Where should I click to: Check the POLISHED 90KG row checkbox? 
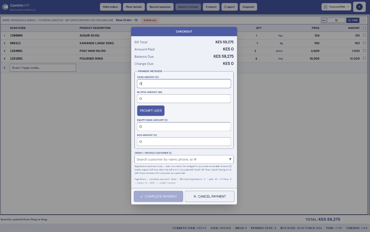click(364, 58)
